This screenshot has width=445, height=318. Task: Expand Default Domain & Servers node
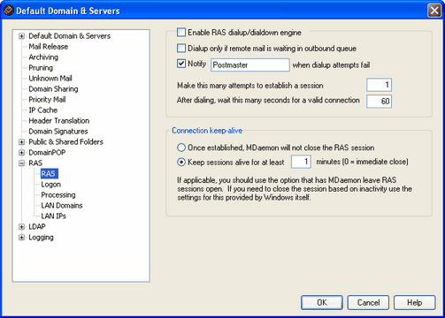coord(21,36)
